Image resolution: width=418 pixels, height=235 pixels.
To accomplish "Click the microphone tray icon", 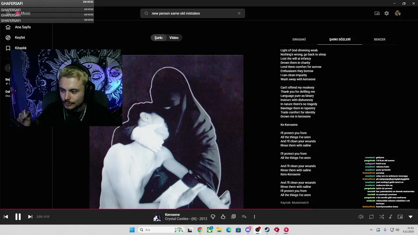I will [x=385, y=230].
